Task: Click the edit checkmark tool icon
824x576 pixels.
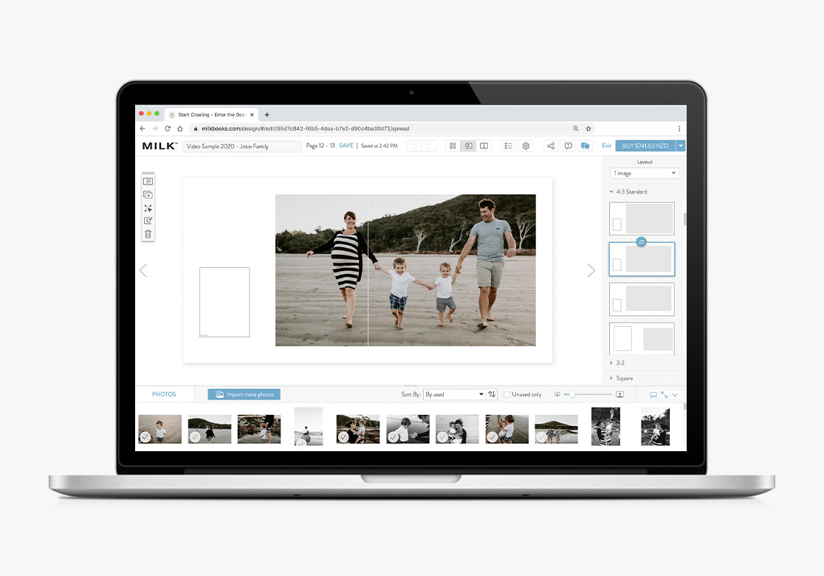Action: [148, 221]
